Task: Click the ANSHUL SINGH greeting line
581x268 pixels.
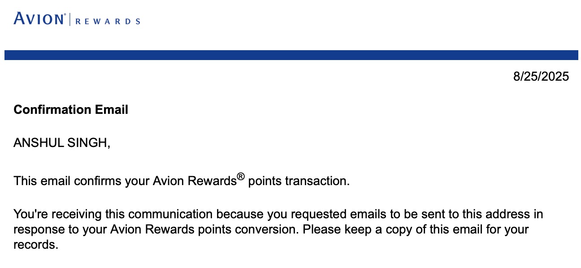Action: coord(62,143)
